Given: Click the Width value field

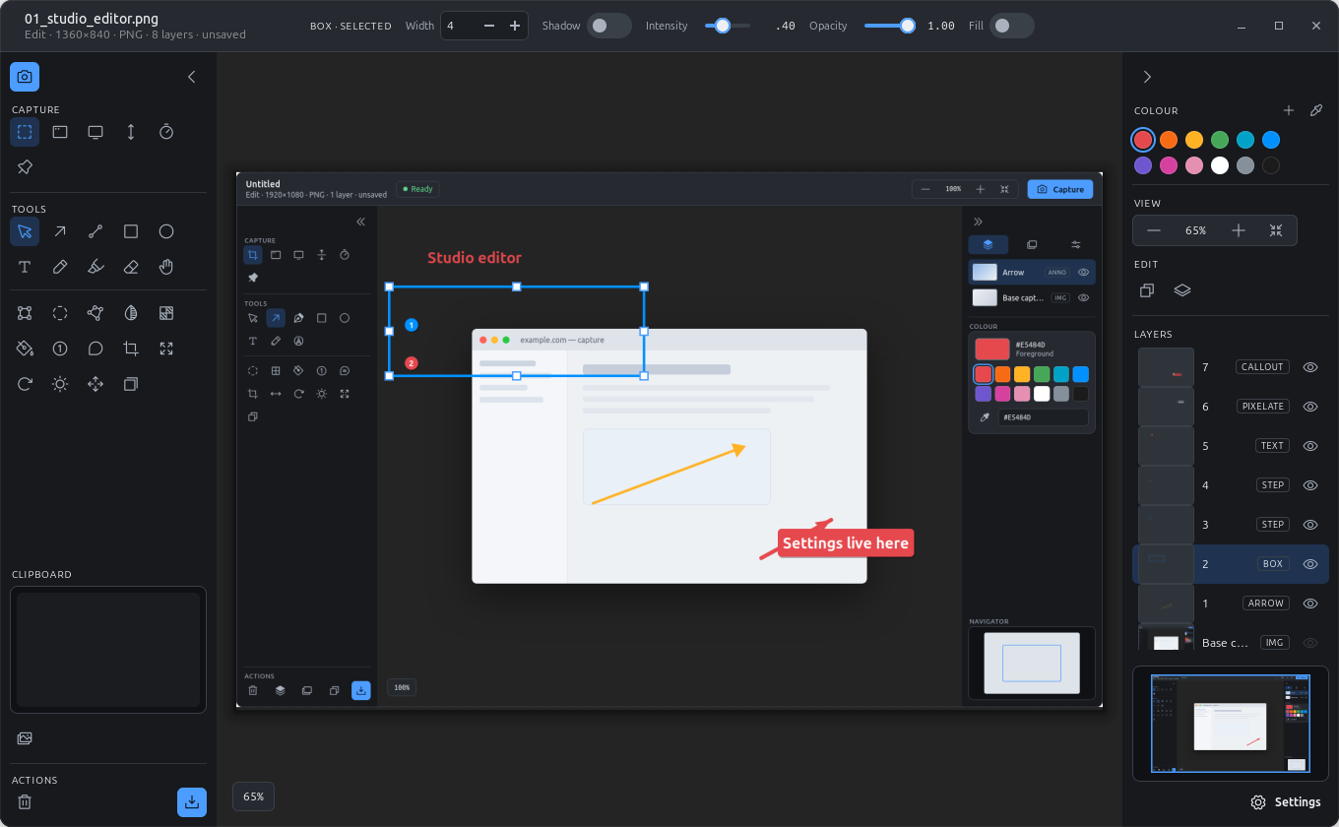Looking at the screenshot, I should (459, 26).
